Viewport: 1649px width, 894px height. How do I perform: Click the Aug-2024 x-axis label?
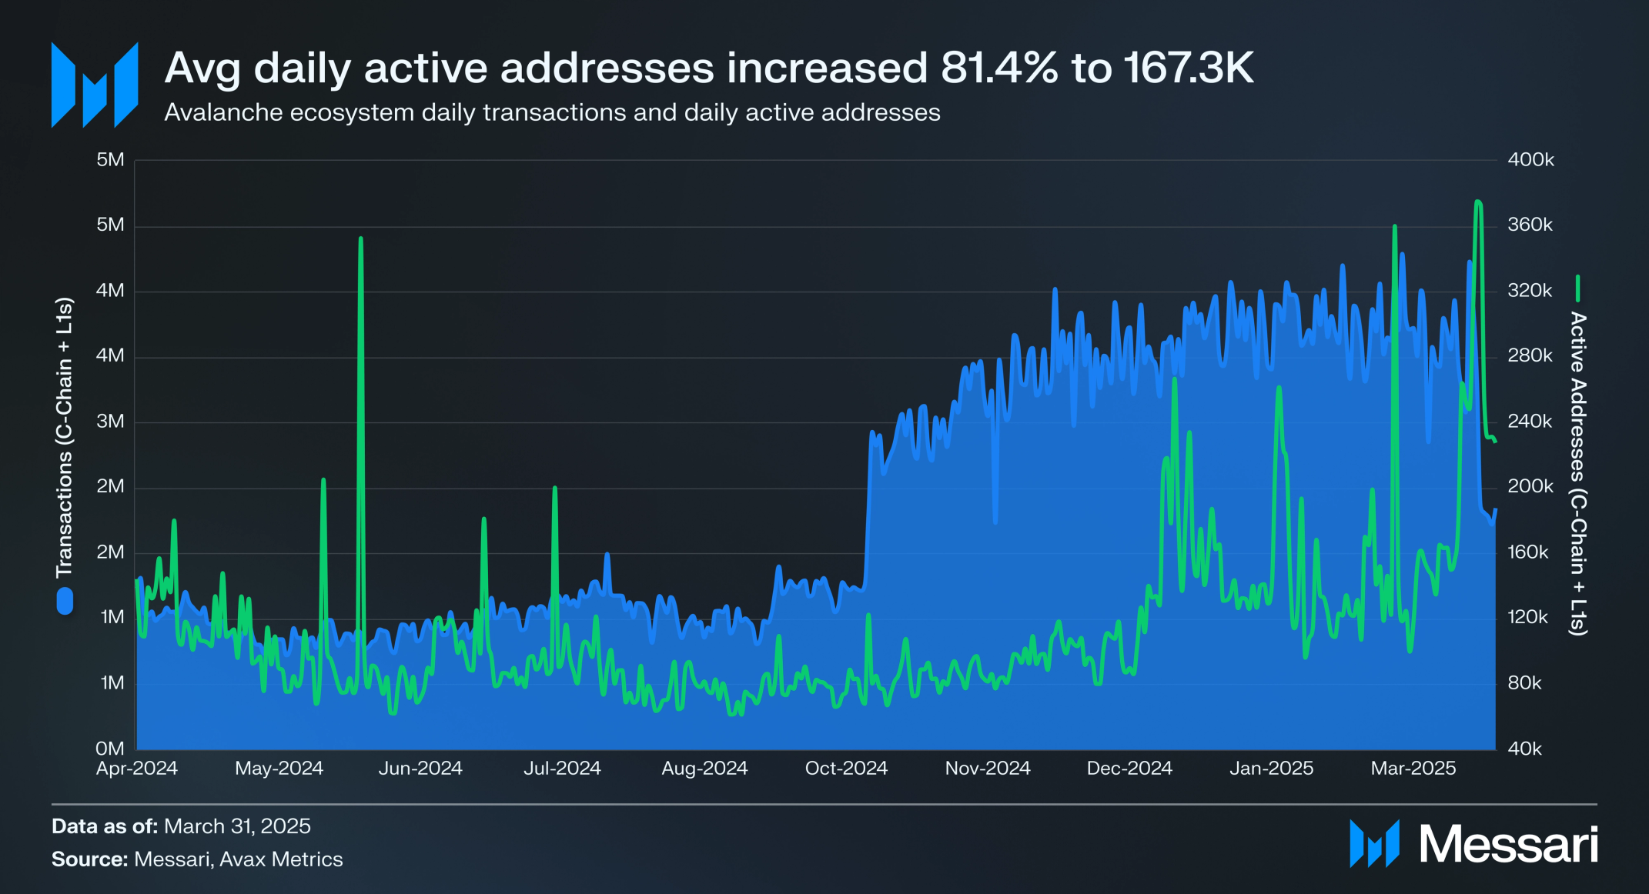(x=704, y=768)
